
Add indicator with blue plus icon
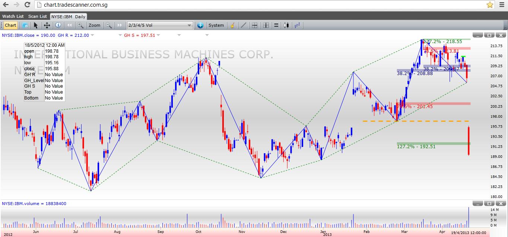pos(200,25)
